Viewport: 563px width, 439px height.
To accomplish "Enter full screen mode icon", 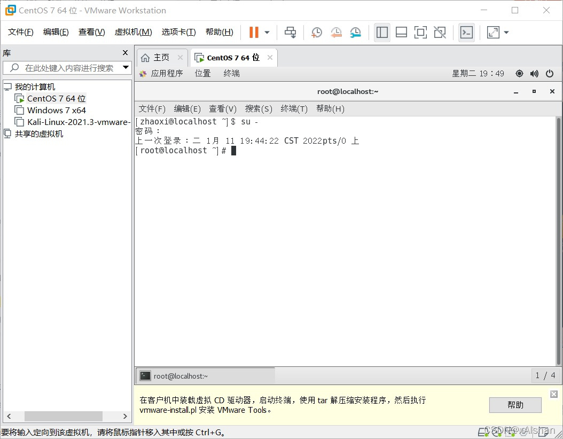I will 420,32.
